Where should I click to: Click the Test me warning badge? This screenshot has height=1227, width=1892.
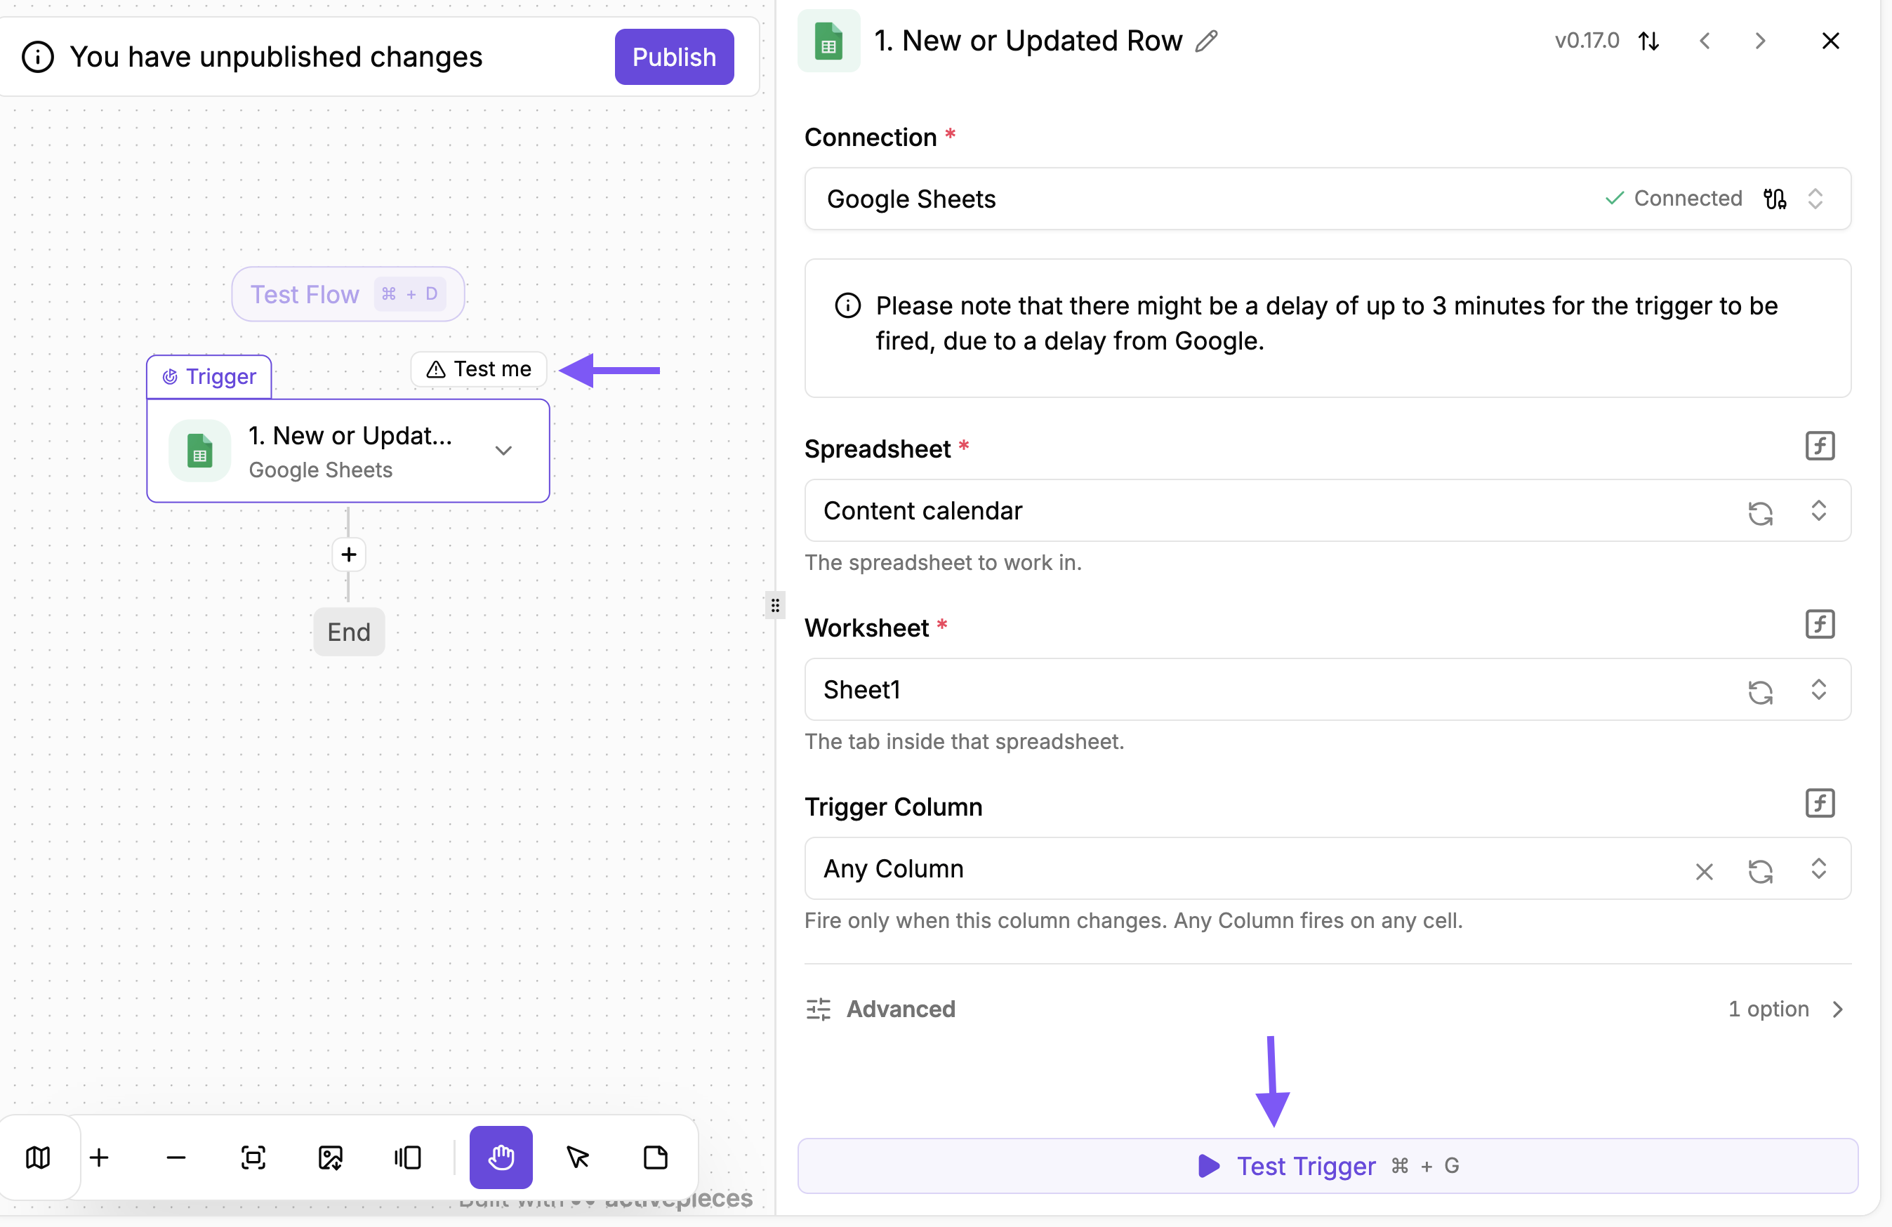(479, 369)
